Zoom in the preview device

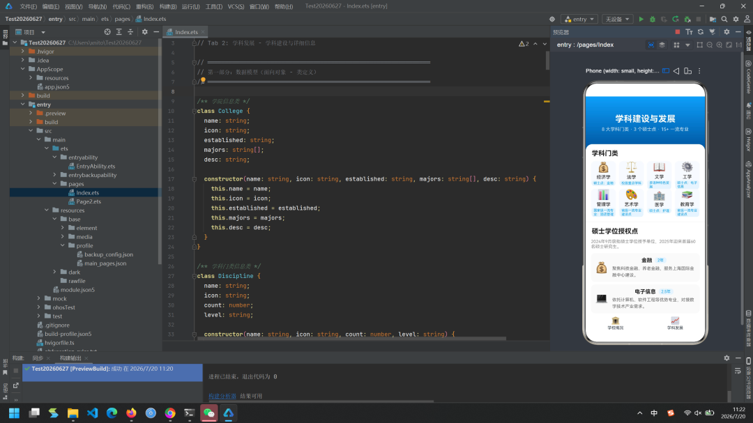pyautogui.click(x=719, y=45)
